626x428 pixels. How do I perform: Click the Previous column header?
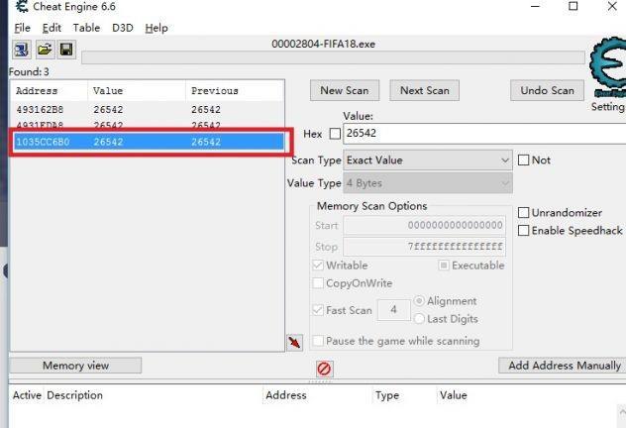(235, 91)
